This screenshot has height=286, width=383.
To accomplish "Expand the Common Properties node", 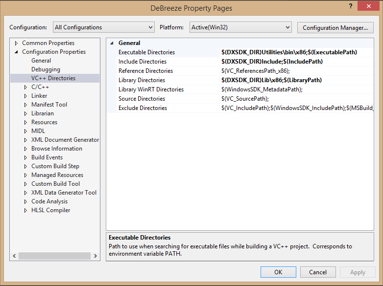I will [x=17, y=43].
